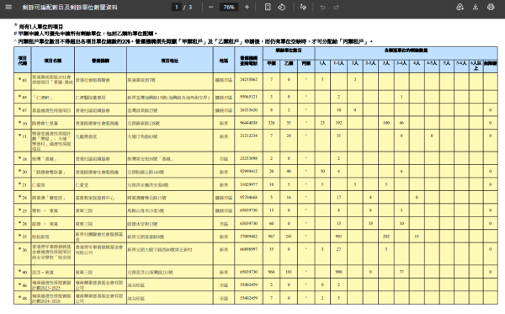Select the value 50 in row 20

(x=322, y=171)
